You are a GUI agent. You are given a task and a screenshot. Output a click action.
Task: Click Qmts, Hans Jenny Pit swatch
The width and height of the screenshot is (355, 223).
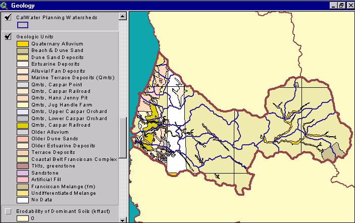23,98
